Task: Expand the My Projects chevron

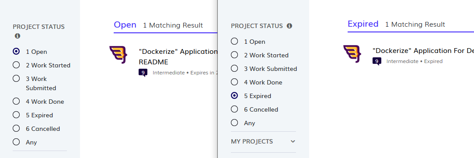Action: [x=293, y=141]
